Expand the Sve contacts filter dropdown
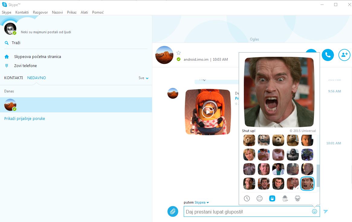The width and height of the screenshot is (352, 222). pyautogui.click(x=144, y=78)
